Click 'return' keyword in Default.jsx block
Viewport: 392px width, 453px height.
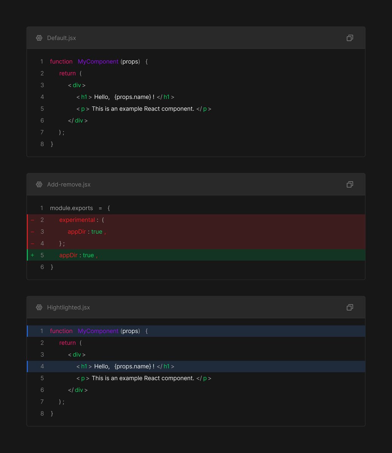tap(68, 73)
